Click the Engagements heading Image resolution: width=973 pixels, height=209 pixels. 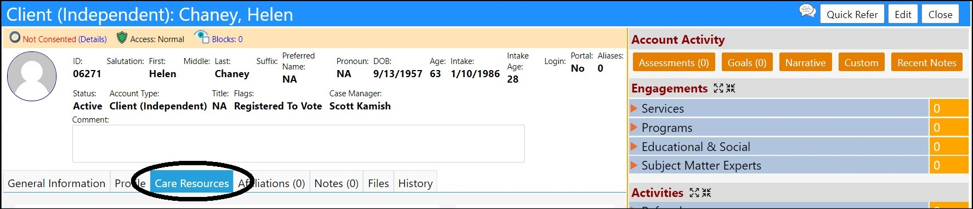coord(669,88)
